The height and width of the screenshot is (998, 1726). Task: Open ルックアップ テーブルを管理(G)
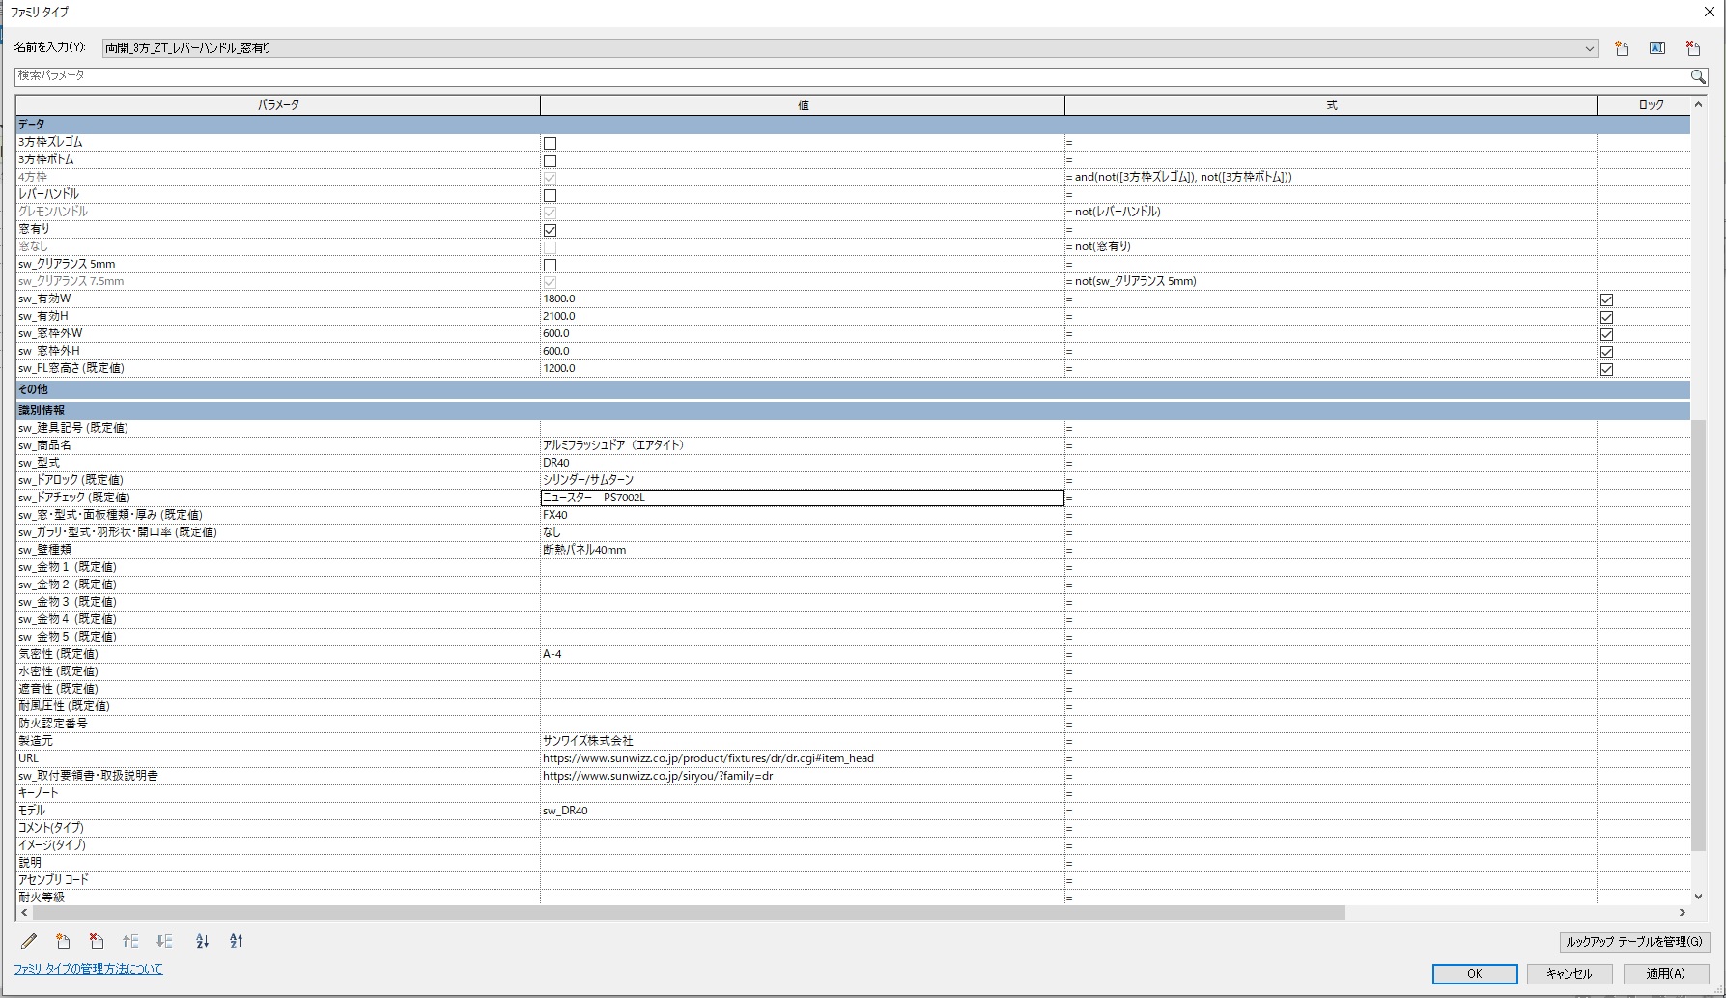coord(1634,941)
